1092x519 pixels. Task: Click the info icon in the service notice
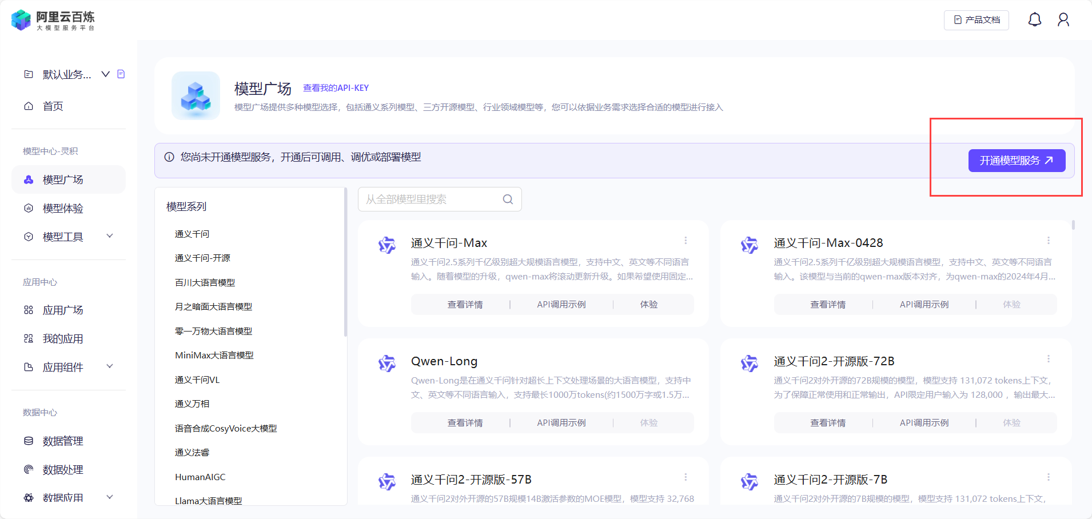point(169,157)
